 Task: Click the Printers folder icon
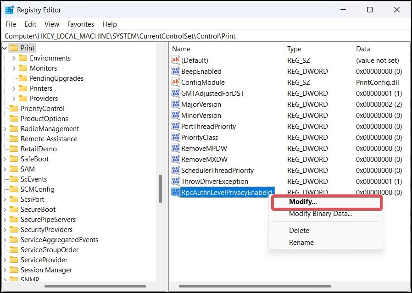[x=23, y=88]
